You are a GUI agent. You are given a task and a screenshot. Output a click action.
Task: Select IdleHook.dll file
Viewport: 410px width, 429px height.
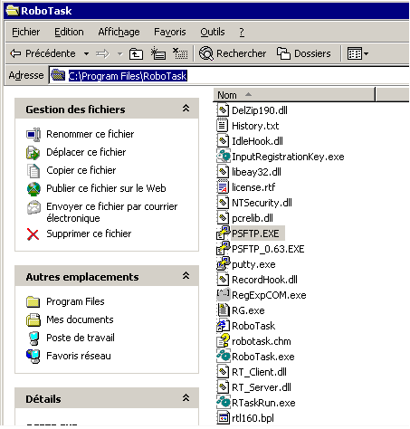point(257,141)
